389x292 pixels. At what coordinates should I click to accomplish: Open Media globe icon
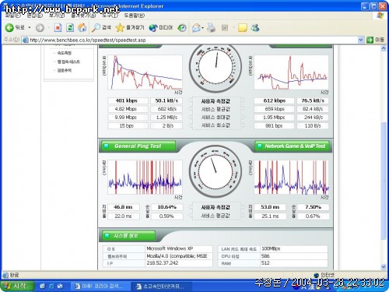point(153,28)
